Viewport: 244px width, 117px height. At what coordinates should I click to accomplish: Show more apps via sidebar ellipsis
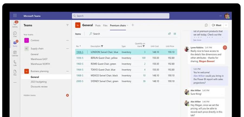point(15,82)
